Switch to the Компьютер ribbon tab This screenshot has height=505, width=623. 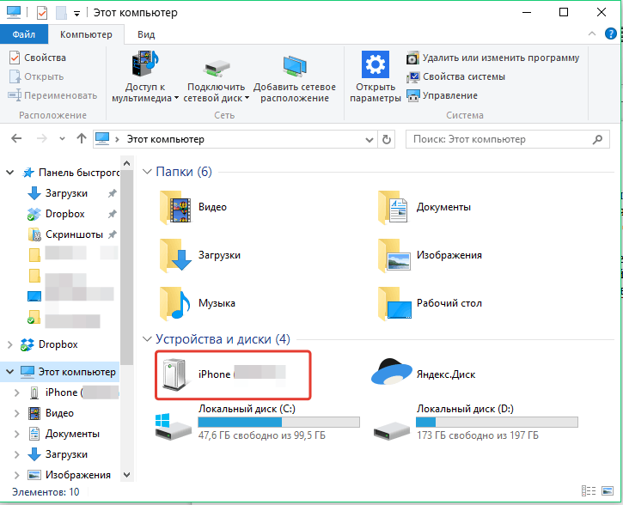[x=86, y=34]
